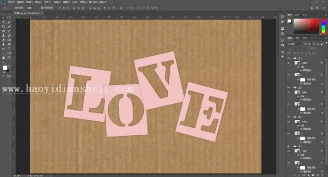Open the 帮助 (Help) menu
The height and width of the screenshot is (177, 328).
pos(103,2)
